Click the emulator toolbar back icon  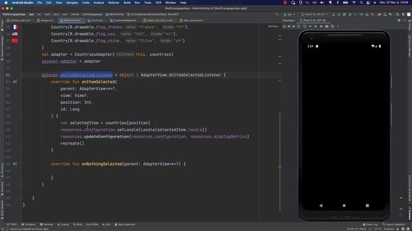[310, 26]
